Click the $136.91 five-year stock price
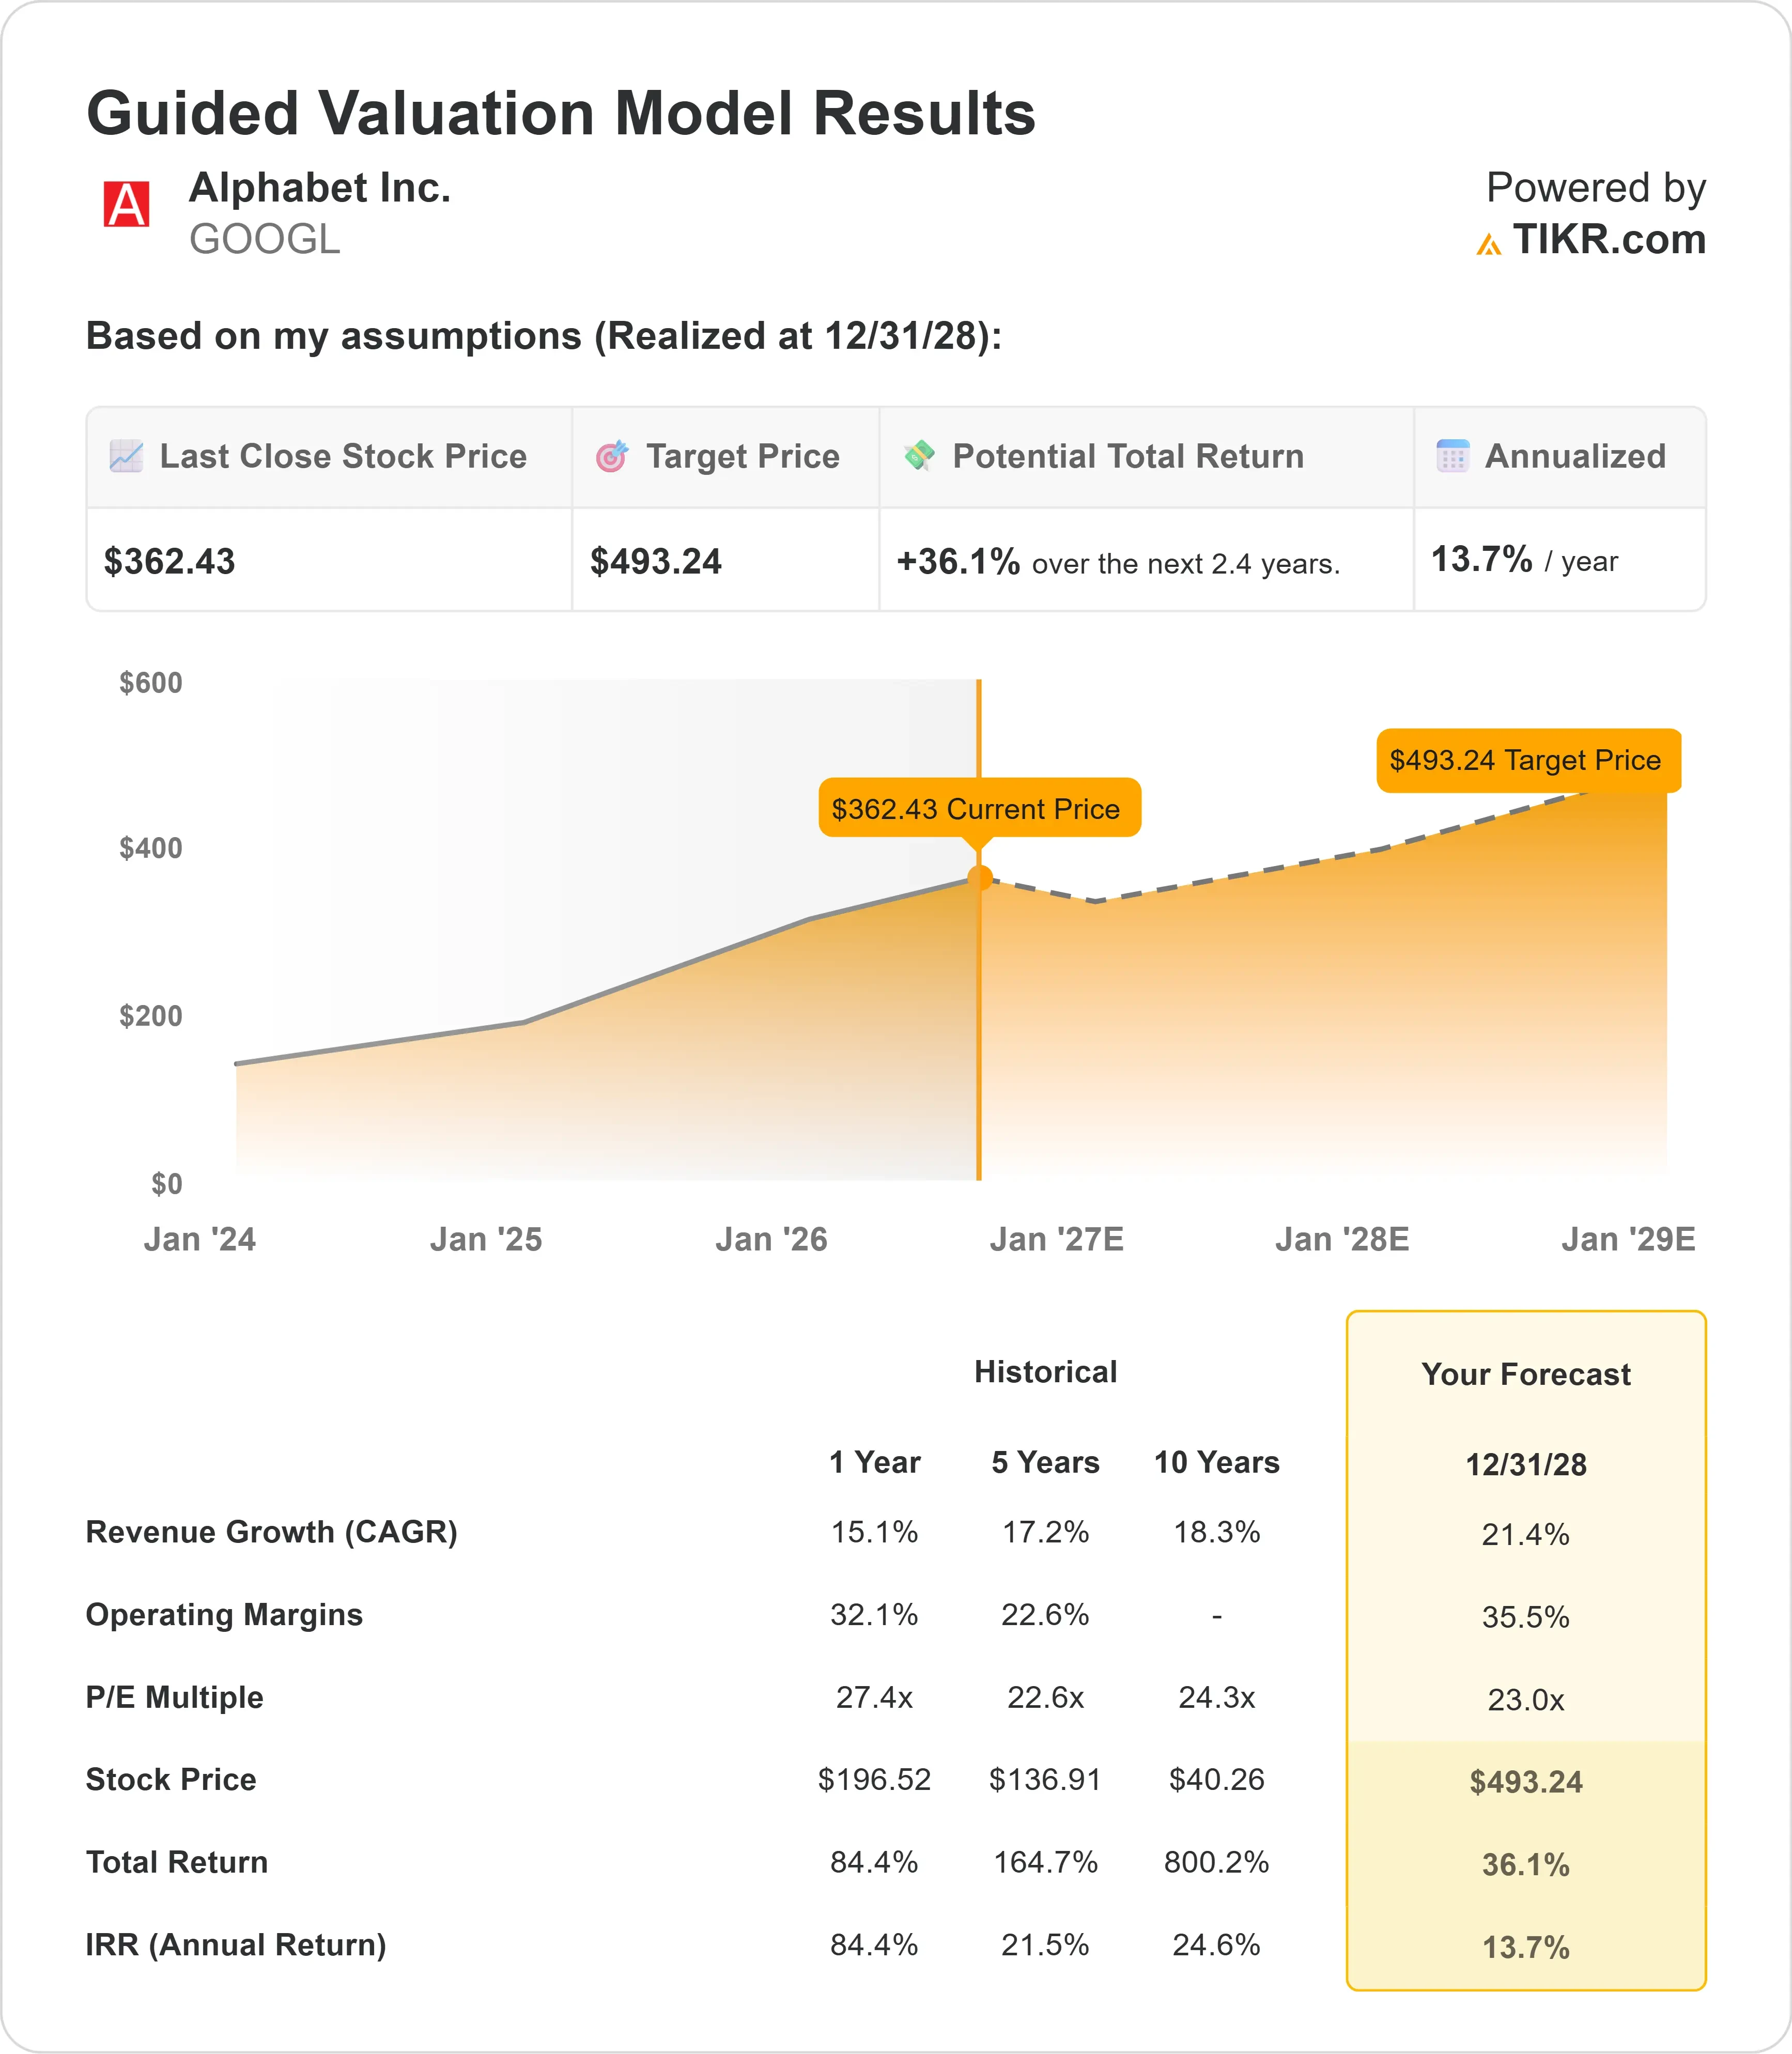Viewport: 1792px width, 2054px height. tap(1046, 1780)
